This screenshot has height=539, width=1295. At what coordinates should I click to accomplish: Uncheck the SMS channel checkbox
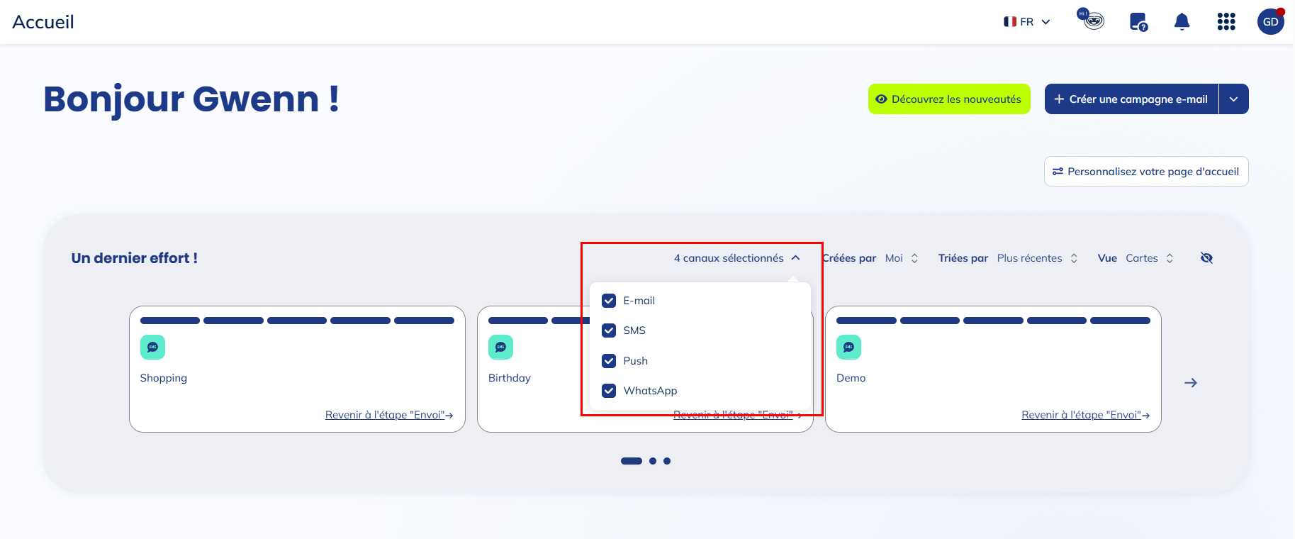click(x=609, y=330)
